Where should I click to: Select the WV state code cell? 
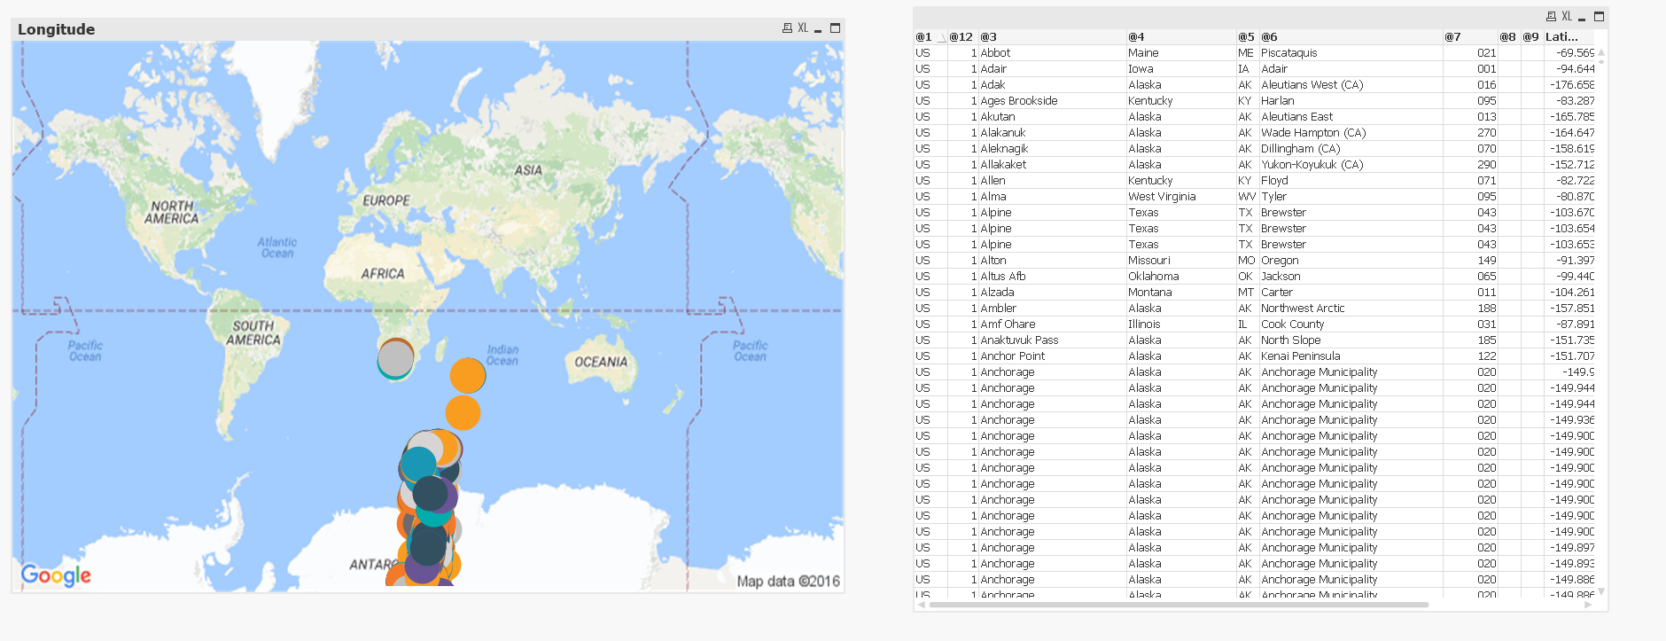tap(1247, 197)
